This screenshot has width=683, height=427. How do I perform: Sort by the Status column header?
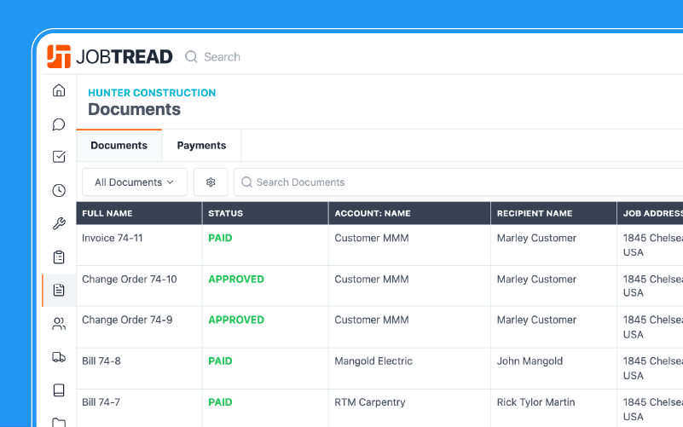tap(226, 214)
